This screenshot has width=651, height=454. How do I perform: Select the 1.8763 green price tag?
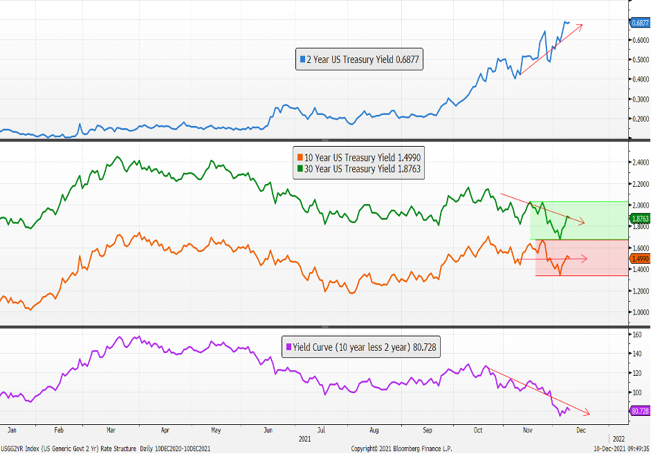pyautogui.click(x=640, y=219)
